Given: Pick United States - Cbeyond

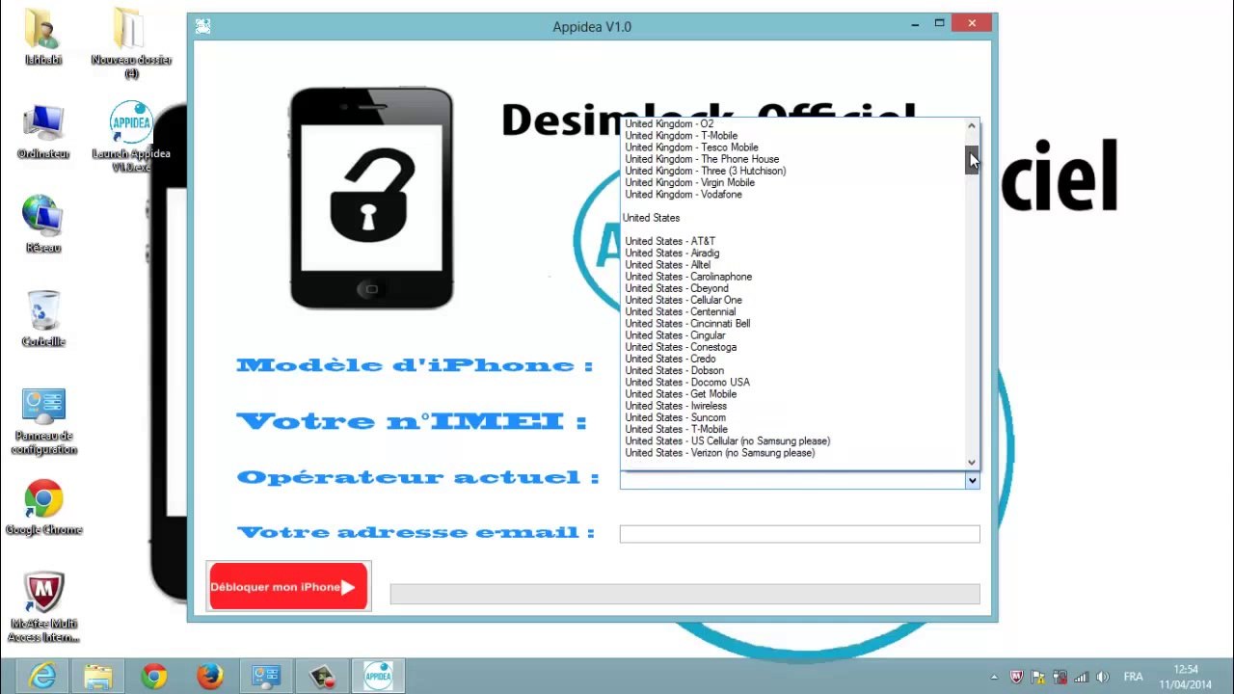Looking at the screenshot, I should 677,288.
